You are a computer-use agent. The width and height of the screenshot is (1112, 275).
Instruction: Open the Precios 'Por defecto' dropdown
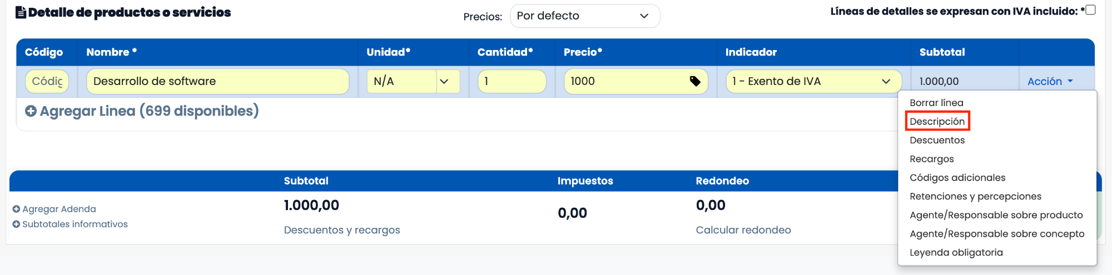pyautogui.click(x=584, y=16)
